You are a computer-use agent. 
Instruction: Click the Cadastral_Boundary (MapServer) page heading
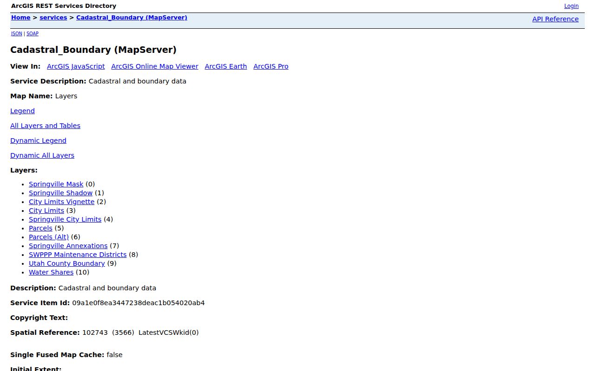pos(93,50)
